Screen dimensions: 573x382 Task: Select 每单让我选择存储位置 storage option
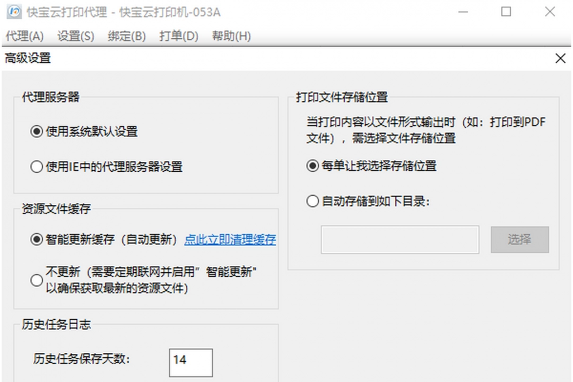pyautogui.click(x=312, y=166)
